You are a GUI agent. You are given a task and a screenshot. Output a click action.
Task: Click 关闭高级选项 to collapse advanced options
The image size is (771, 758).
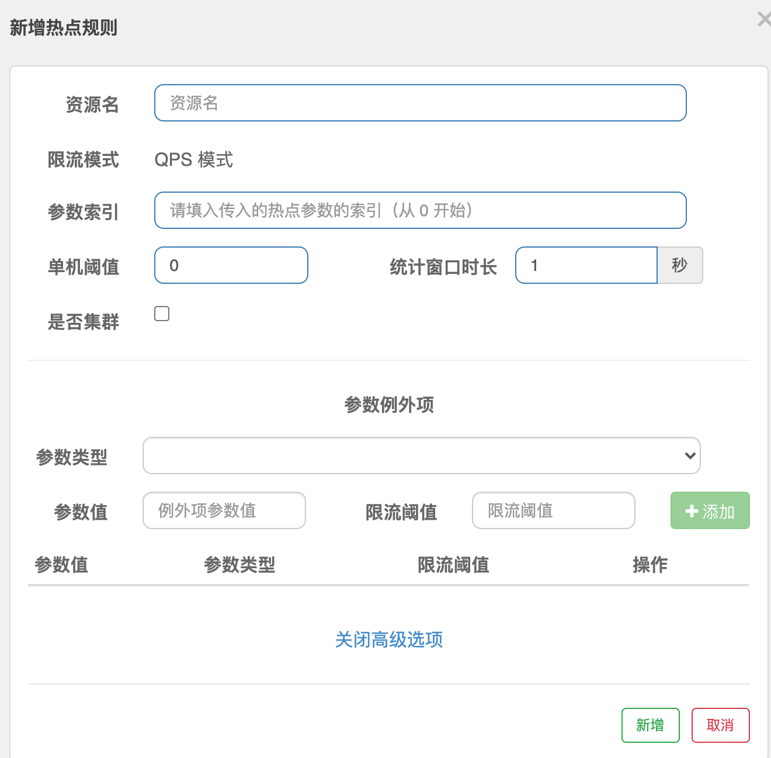pos(389,640)
